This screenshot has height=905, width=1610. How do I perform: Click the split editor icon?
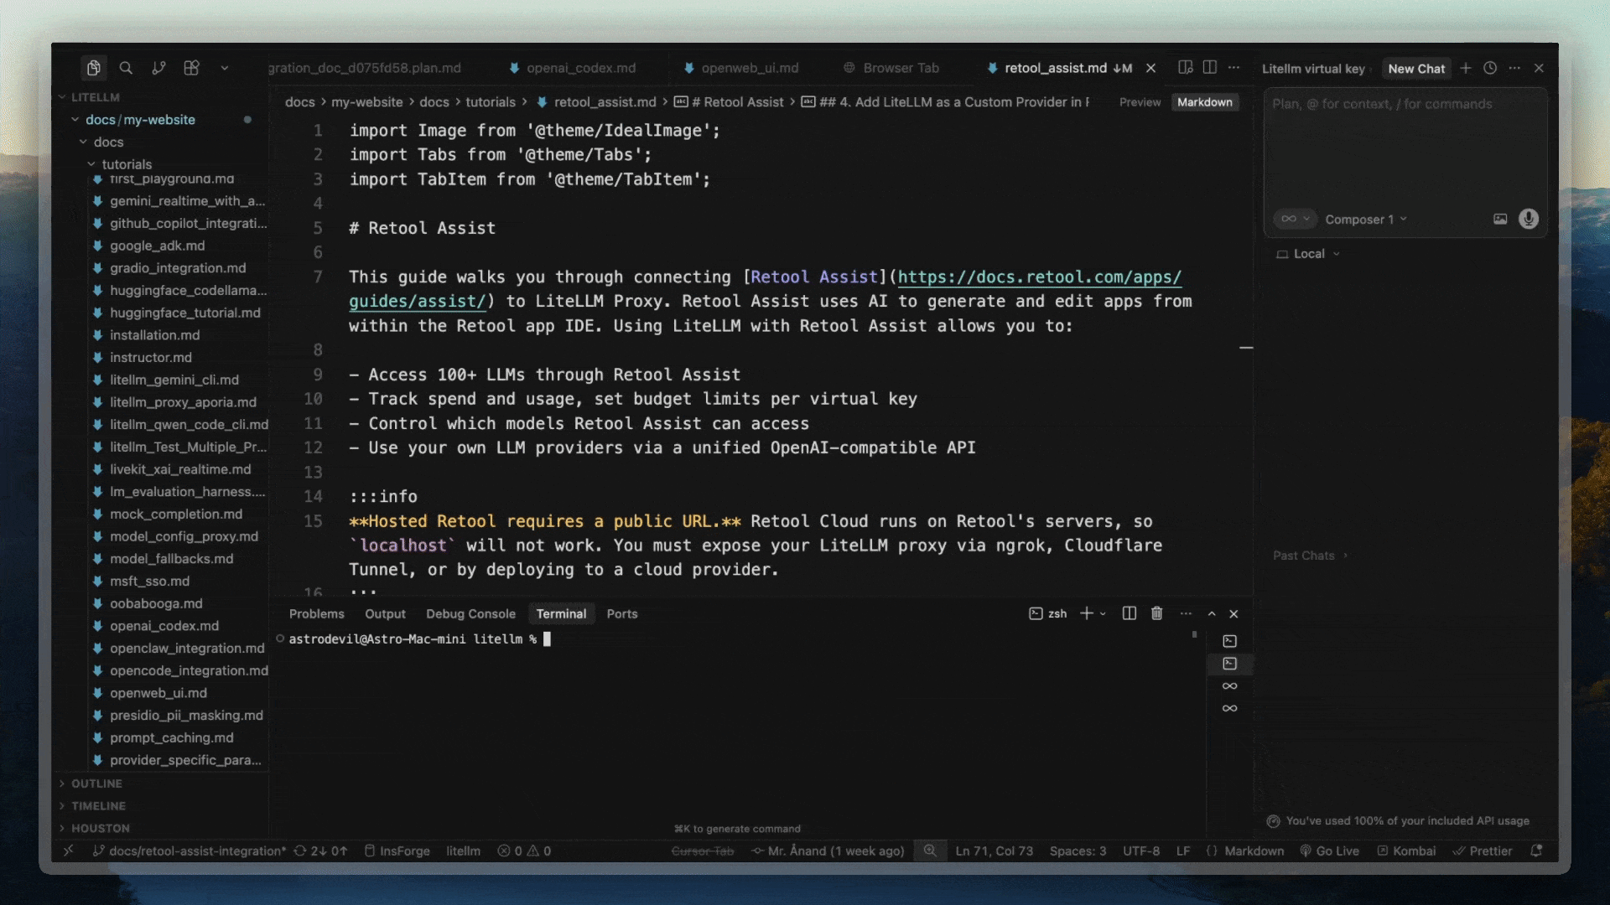coord(1209,68)
